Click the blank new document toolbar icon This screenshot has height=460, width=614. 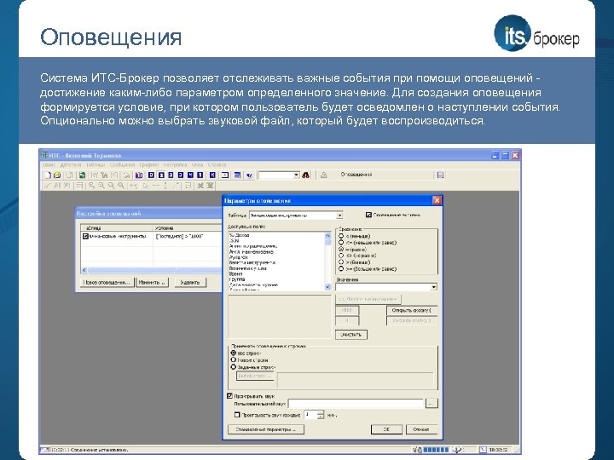[x=48, y=175]
